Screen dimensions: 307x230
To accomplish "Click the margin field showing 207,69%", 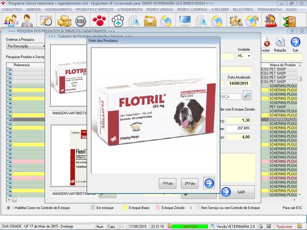I will pos(238,128).
